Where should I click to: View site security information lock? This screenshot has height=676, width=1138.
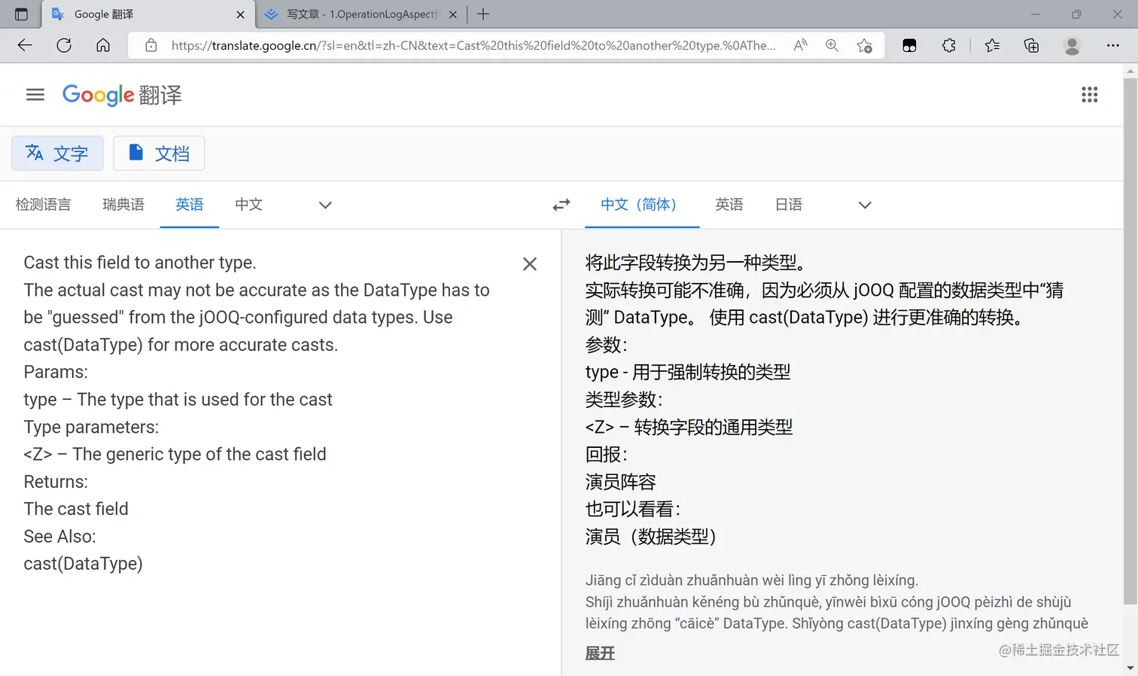click(151, 45)
